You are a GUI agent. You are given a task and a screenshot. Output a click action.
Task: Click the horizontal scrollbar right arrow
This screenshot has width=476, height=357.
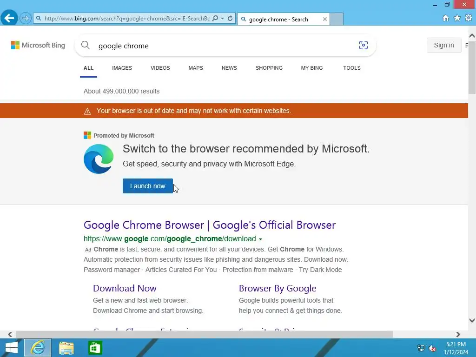pos(458,334)
